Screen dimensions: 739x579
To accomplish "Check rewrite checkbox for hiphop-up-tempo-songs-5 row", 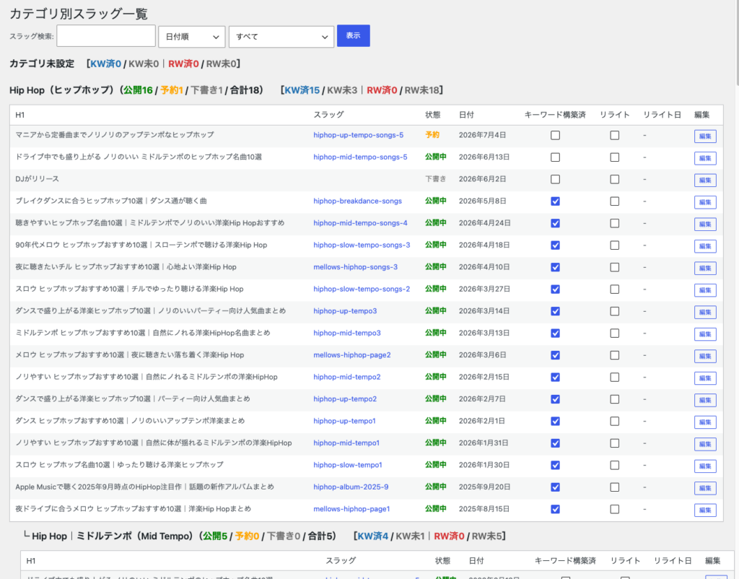I will [x=615, y=135].
